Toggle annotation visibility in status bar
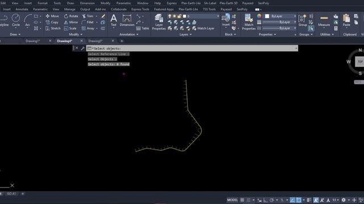 pyautogui.click(x=316, y=200)
